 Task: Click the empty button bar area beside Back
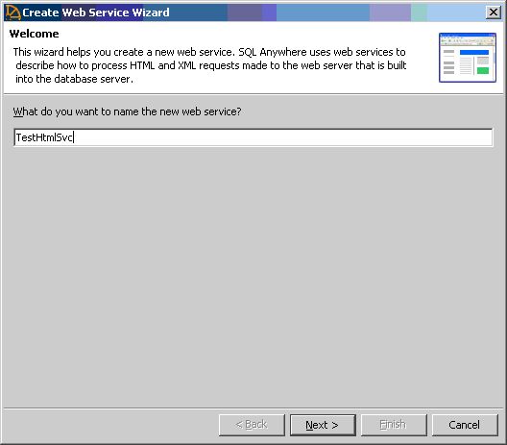(x=109, y=425)
